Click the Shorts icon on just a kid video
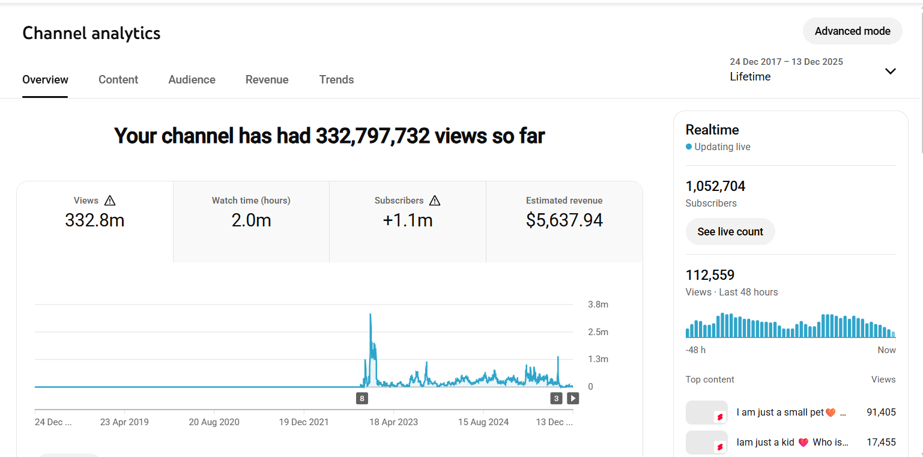923x457 pixels. (719, 447)
